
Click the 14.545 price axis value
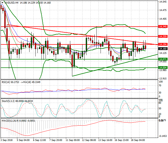pyautogui.click(x=163, y=2)
